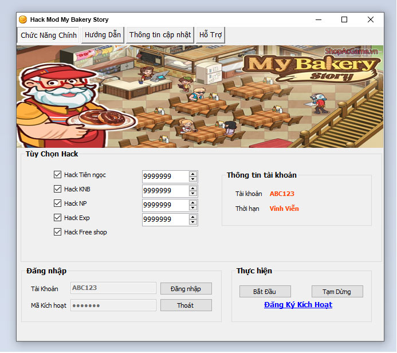Decrease the Hack Exp value
This screenshot has width=397, height=353.
tap(193, 222)
